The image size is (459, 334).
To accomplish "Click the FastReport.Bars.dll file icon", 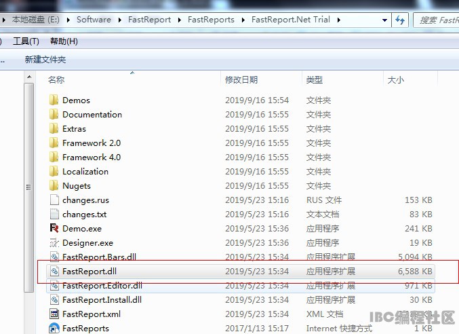I will tap(54, 257).
